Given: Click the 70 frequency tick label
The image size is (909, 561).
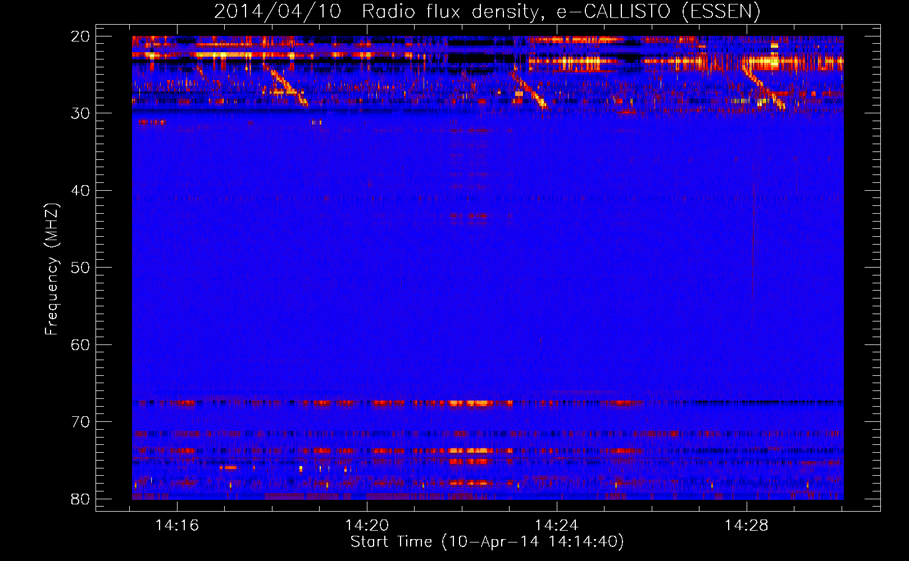Looking at the screenshot, I should [x=80, y=422].
